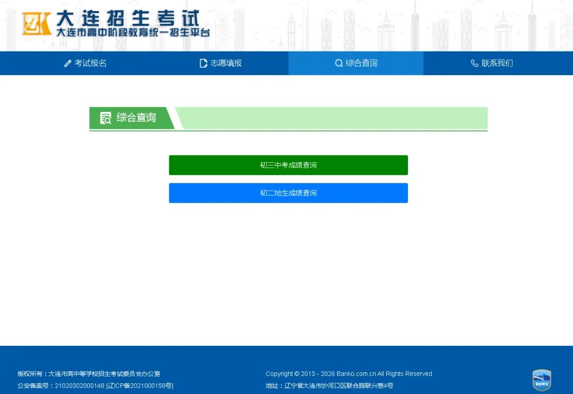This screenshot has width=573, height=394.
Task: Click the 辽ICP备2021000158号 link
Action: (140, 386)
